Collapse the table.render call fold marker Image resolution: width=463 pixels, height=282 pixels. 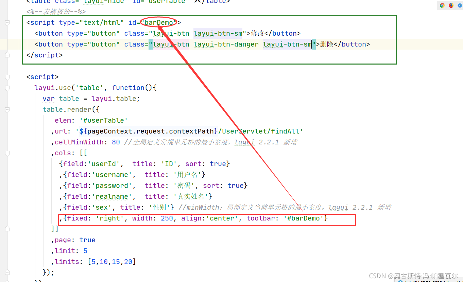7,110
